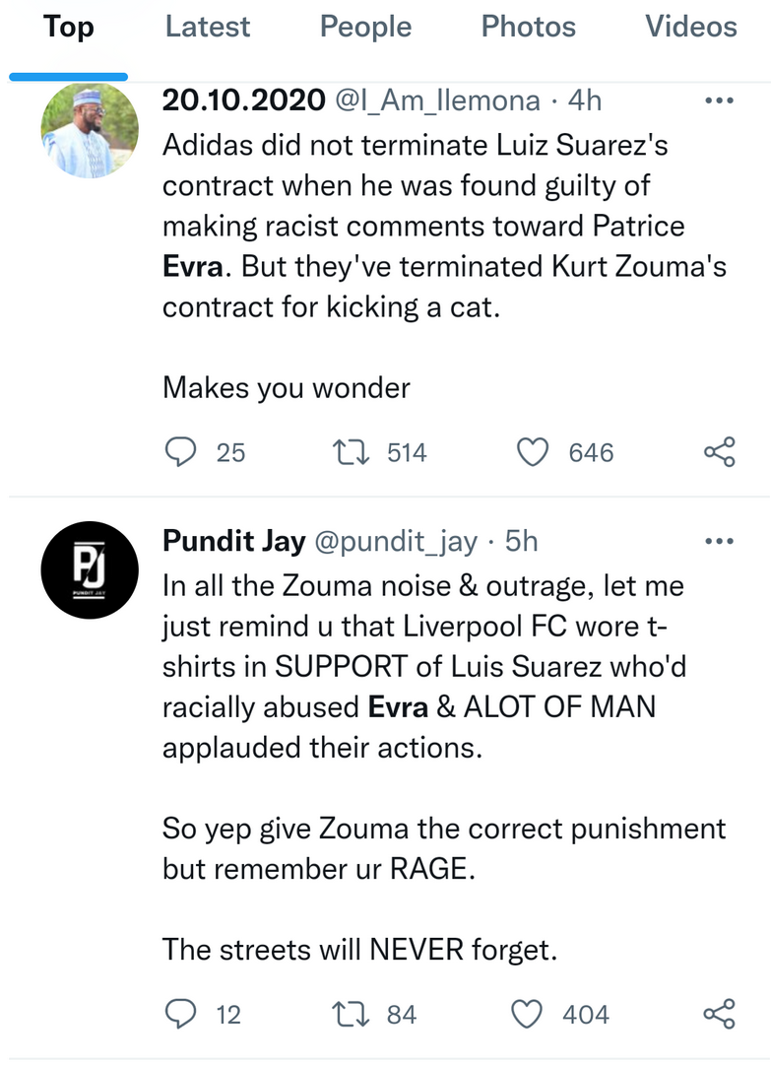Switch to the People tab

[x=364, y=28]
